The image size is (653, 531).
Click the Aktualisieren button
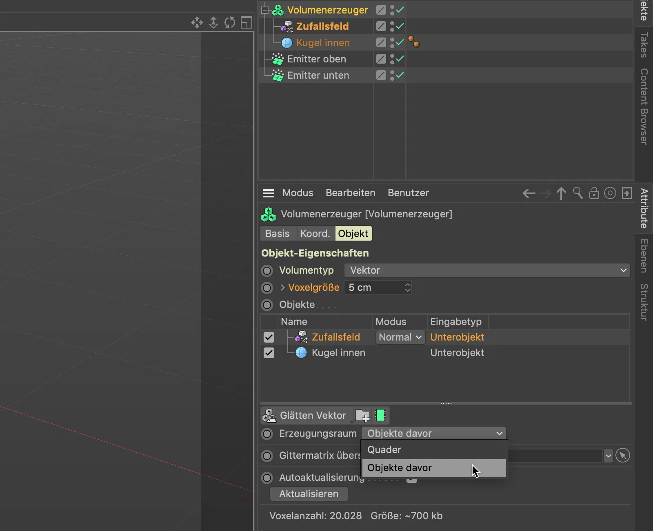click(309, 494)
